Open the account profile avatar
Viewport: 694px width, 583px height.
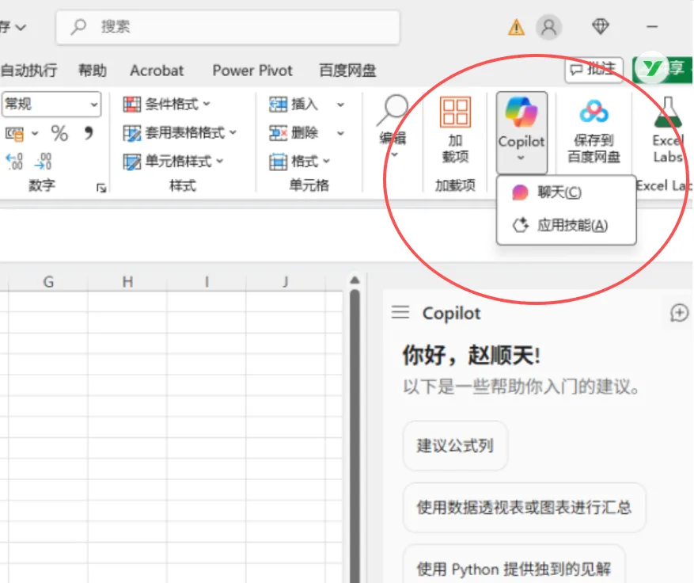(x=549, y=27)
